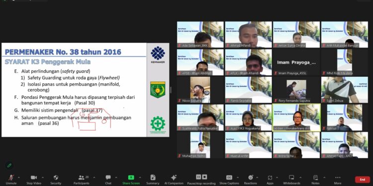Viewport: 373px width, 186px height.
Task: Expand audio options caret beside Unmute
Action: pos(19,178)
